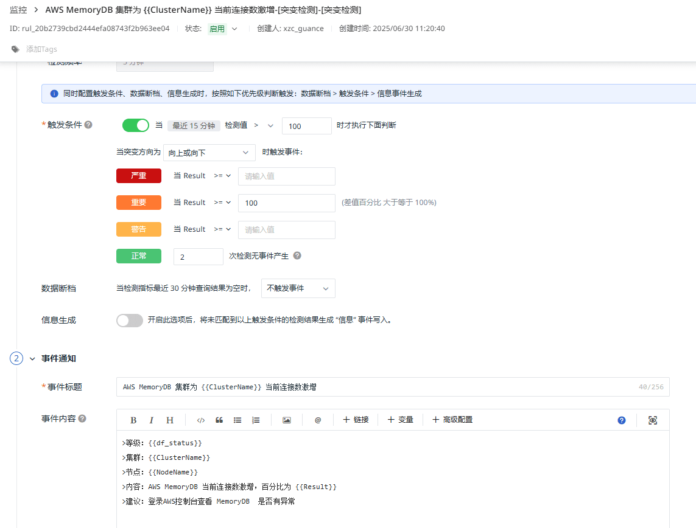Click the >节点: {{NodeName}} line
The width and height of the screenshot is (696, 528).
[x=160, y=472]
